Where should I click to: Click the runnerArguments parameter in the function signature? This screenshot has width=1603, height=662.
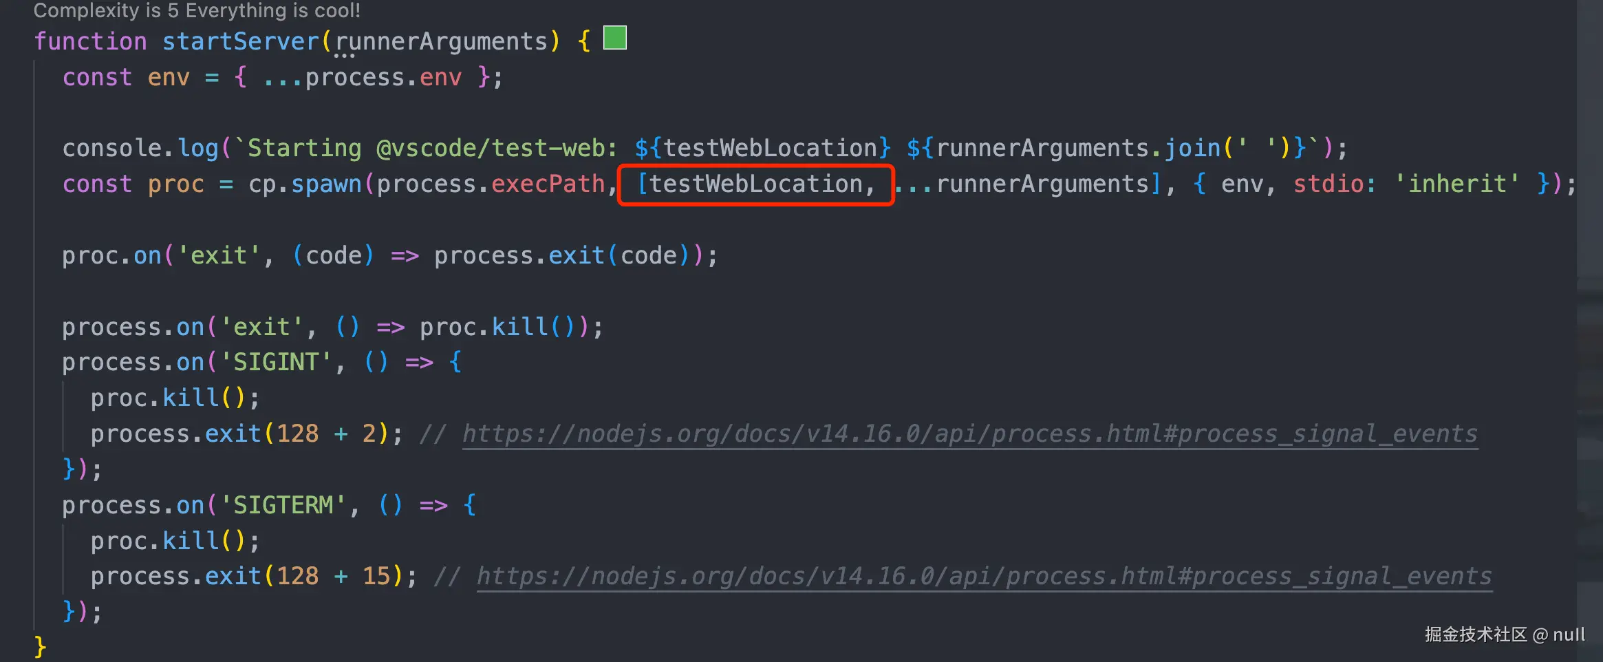[441, 41]
